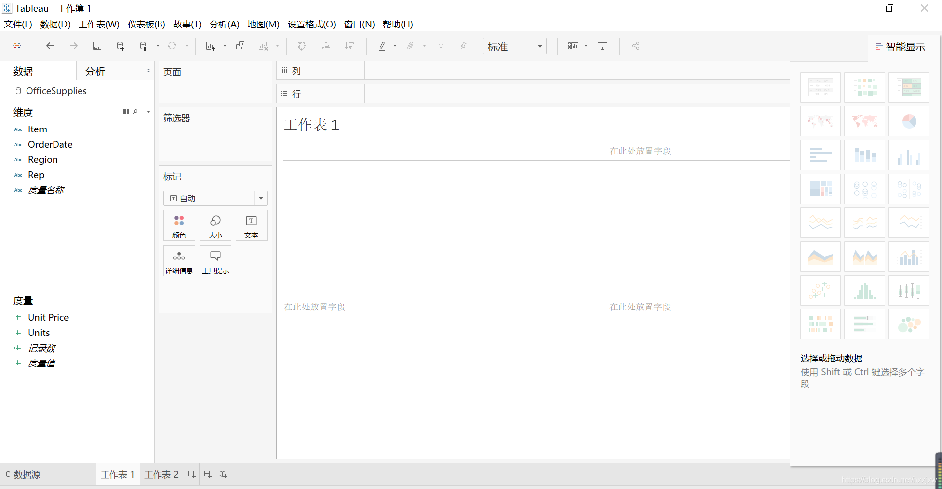Click the Detail (详细信息) marks button
The height and width of the screenshot is (489, 942).
pos(179,261)
